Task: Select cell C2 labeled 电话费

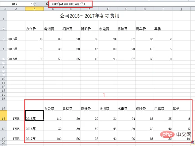Action: (x=53, y=26)
